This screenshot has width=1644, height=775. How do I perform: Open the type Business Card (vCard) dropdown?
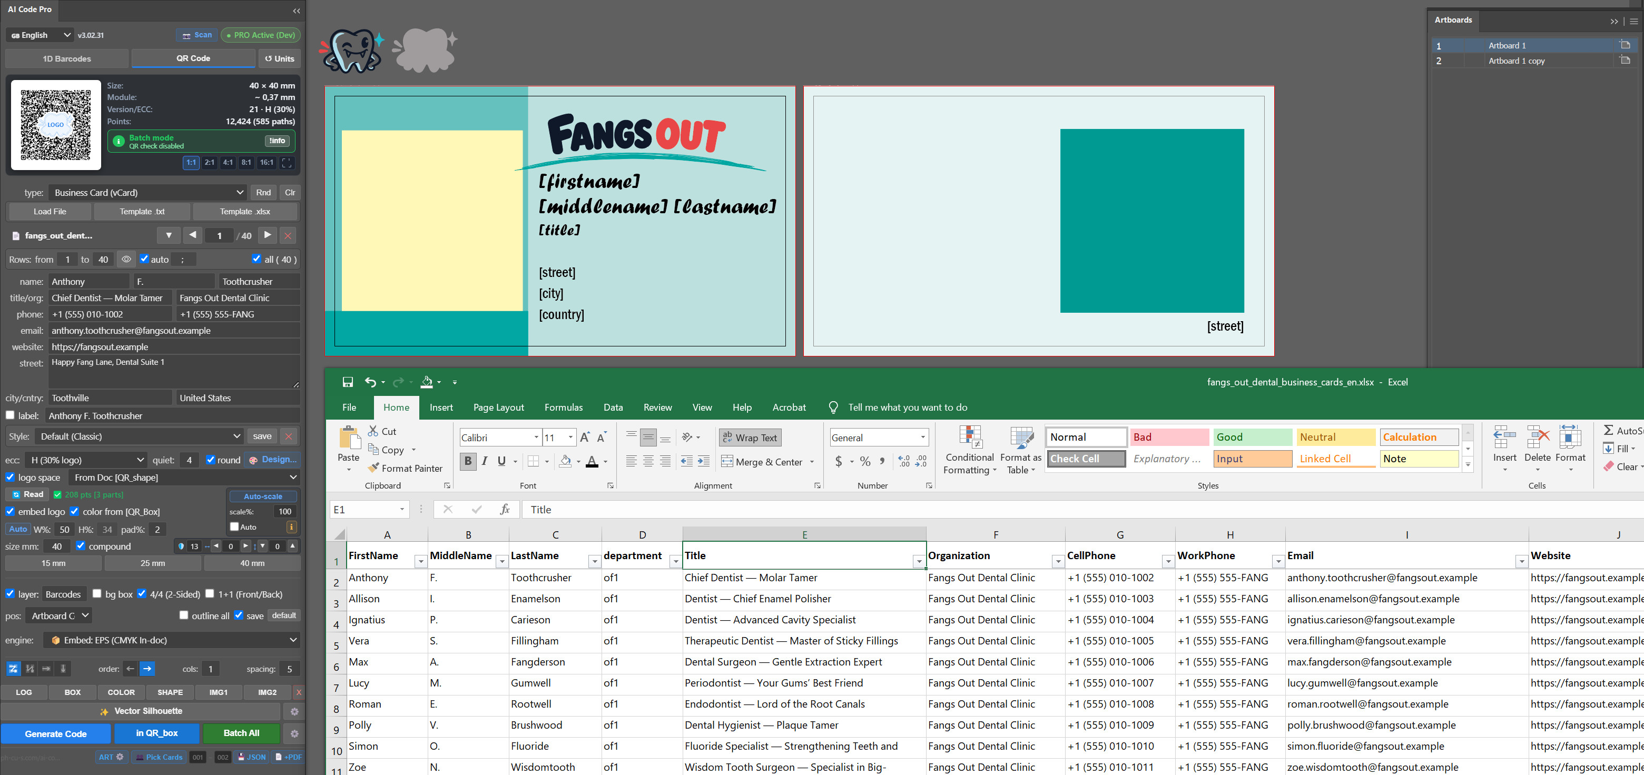[148, 192]
